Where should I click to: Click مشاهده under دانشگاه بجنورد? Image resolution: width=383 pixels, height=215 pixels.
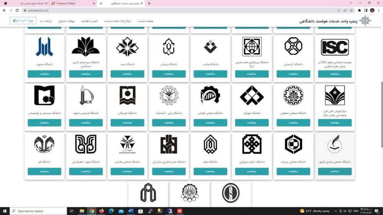point(44,74)
